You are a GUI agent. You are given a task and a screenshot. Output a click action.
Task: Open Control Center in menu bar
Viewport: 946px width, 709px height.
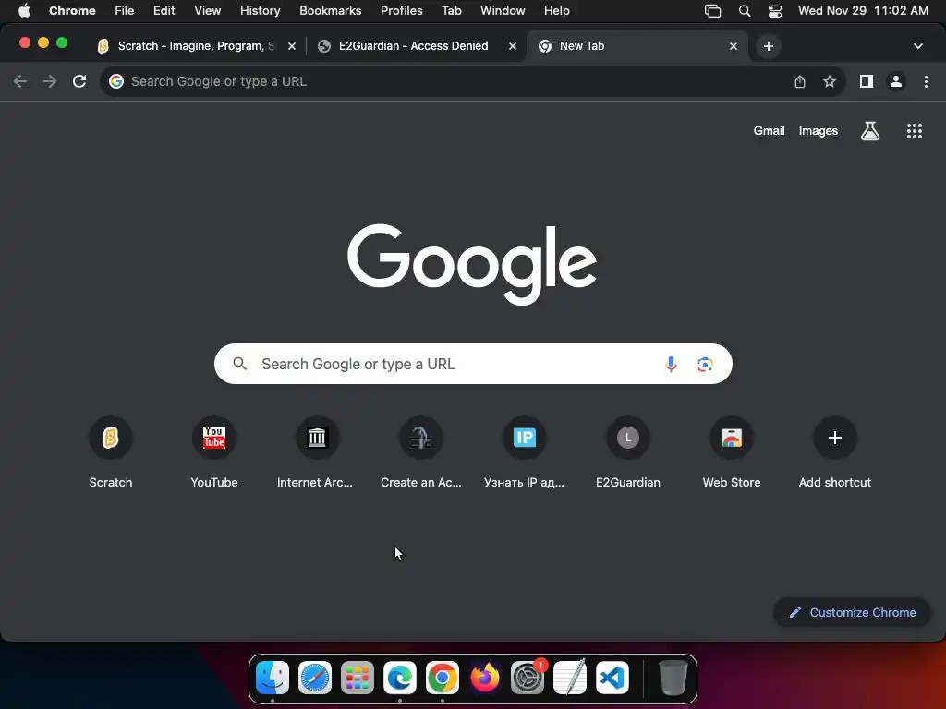(775, 11)
